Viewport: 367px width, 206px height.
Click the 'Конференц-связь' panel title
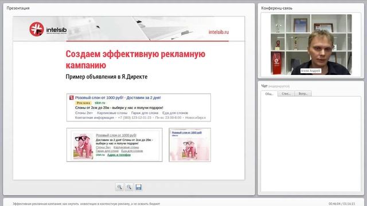click(x=276, y=8)
